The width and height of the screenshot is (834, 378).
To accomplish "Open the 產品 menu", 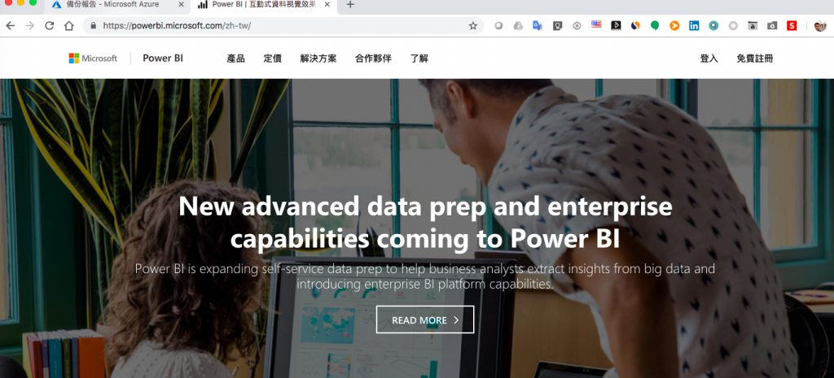I will 235,59.
